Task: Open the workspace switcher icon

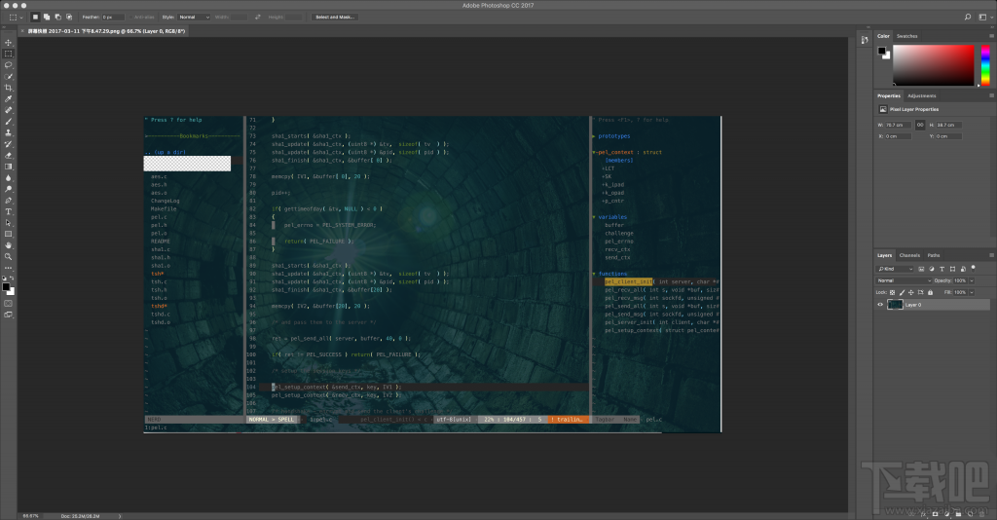Action: pos(983,18)
